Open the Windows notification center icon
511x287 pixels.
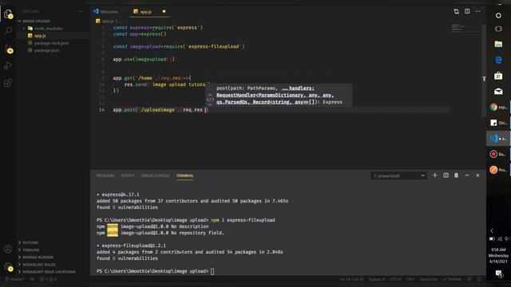coord(498,273)
